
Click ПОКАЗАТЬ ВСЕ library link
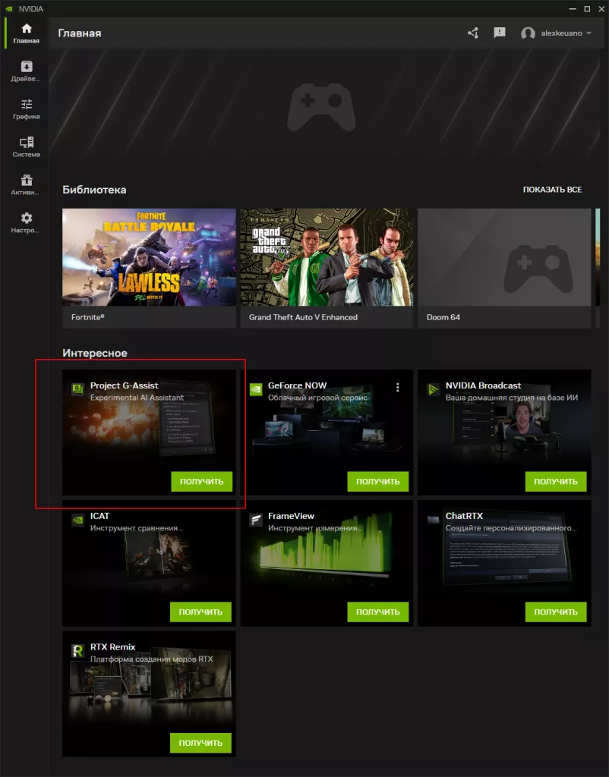coord(552,189)
